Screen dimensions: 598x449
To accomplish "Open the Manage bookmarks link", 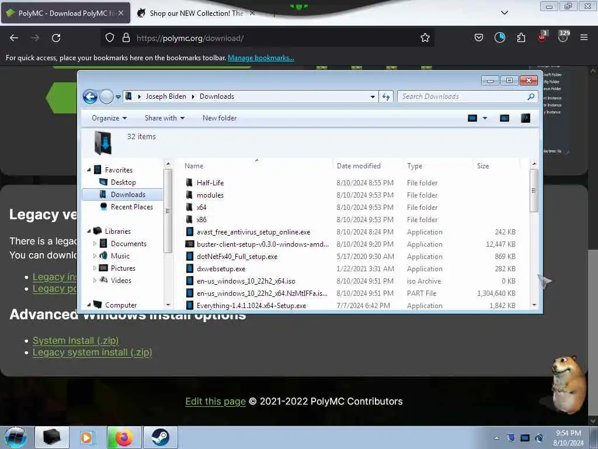I will (x=261, y=58).
